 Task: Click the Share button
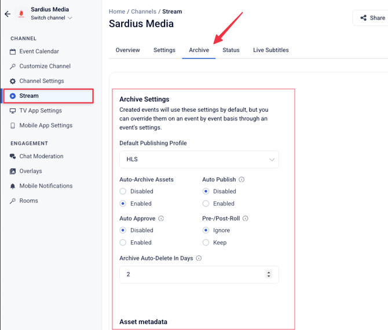tap(372, 18)
